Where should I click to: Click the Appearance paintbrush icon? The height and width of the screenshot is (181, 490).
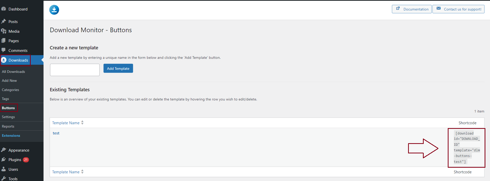pyautogui.click(x=4, y=150)
